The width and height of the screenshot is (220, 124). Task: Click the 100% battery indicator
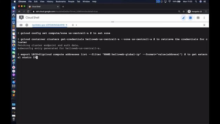click(176, 1)
